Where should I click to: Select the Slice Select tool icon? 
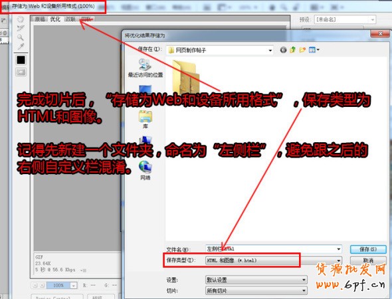tap(21, 29)
